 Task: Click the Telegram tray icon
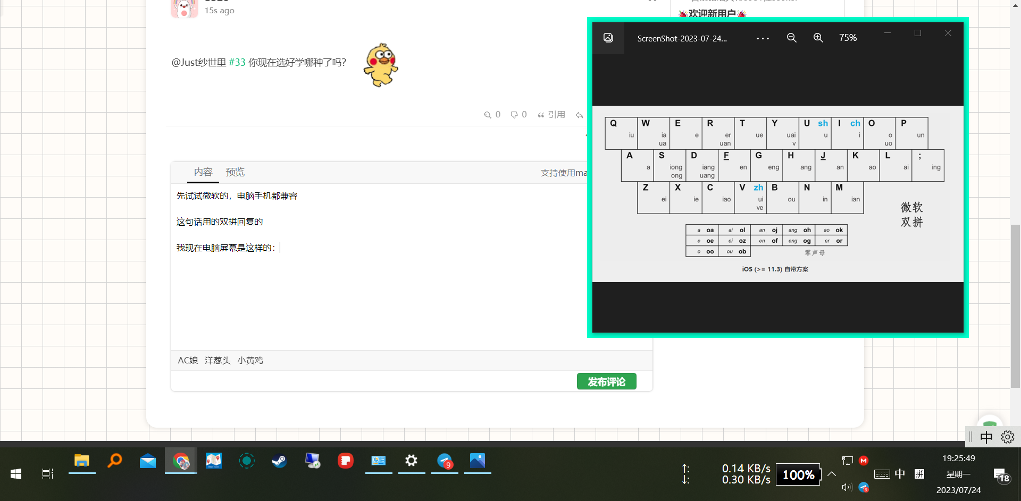[x=864, y=487]
